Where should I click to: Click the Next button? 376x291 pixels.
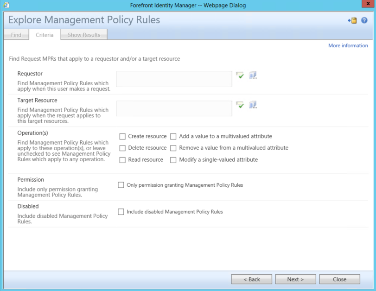tap(296, 279)
